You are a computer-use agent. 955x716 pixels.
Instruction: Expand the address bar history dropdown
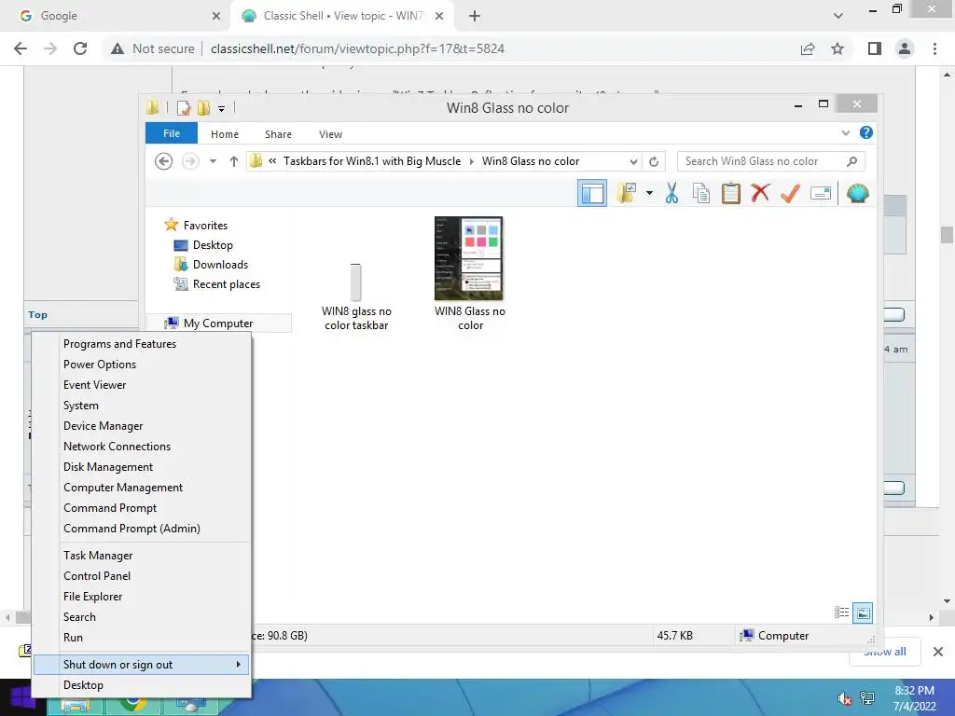pyautogui.click(x=633, y=161)
